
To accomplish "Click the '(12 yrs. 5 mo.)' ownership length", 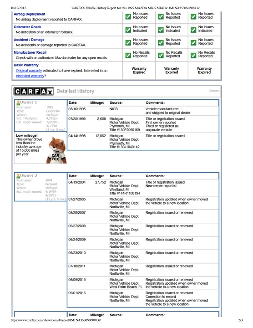I will coord(56,199).
